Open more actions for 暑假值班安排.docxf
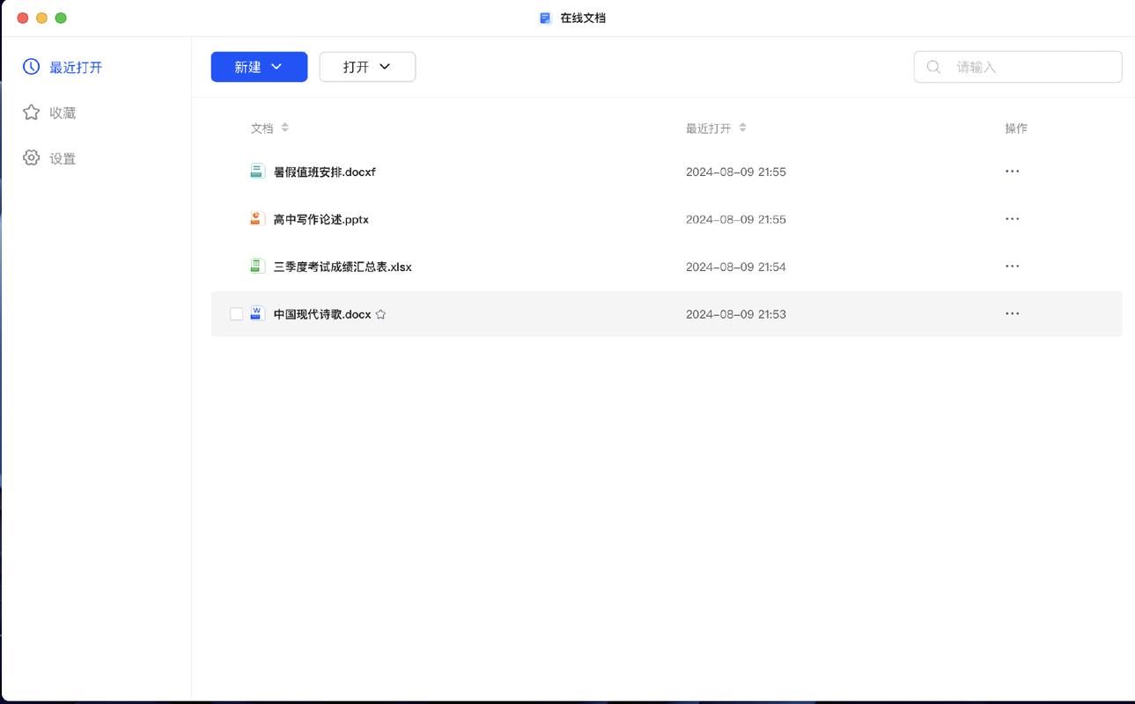The height and width of the screenshot is (704, 1135). pos(1012,172)
